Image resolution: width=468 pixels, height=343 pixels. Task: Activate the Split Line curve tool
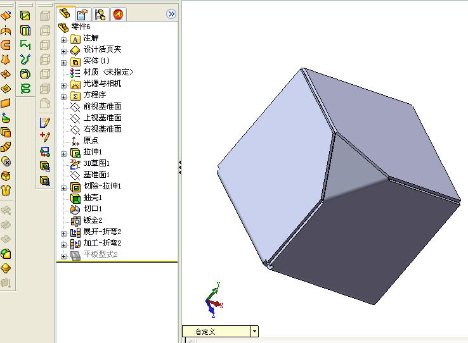coord(25,15)
